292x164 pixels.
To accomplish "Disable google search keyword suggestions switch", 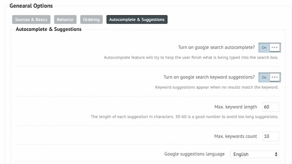I will 269,77.
